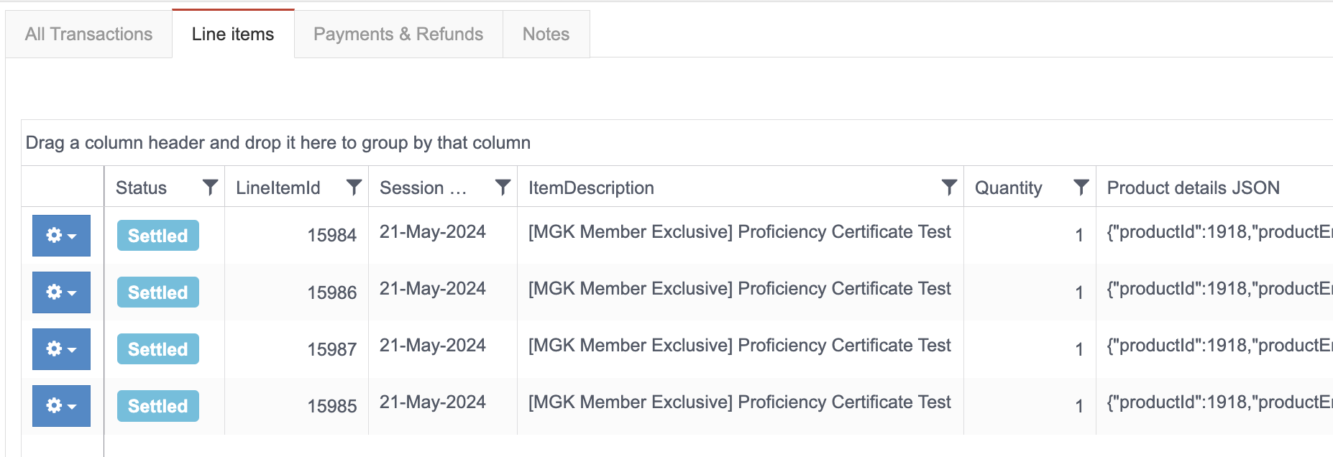Switch to All Transactions tab
Image resolution: width=1333 pixels, height=457 pixels.
[88, 34]
